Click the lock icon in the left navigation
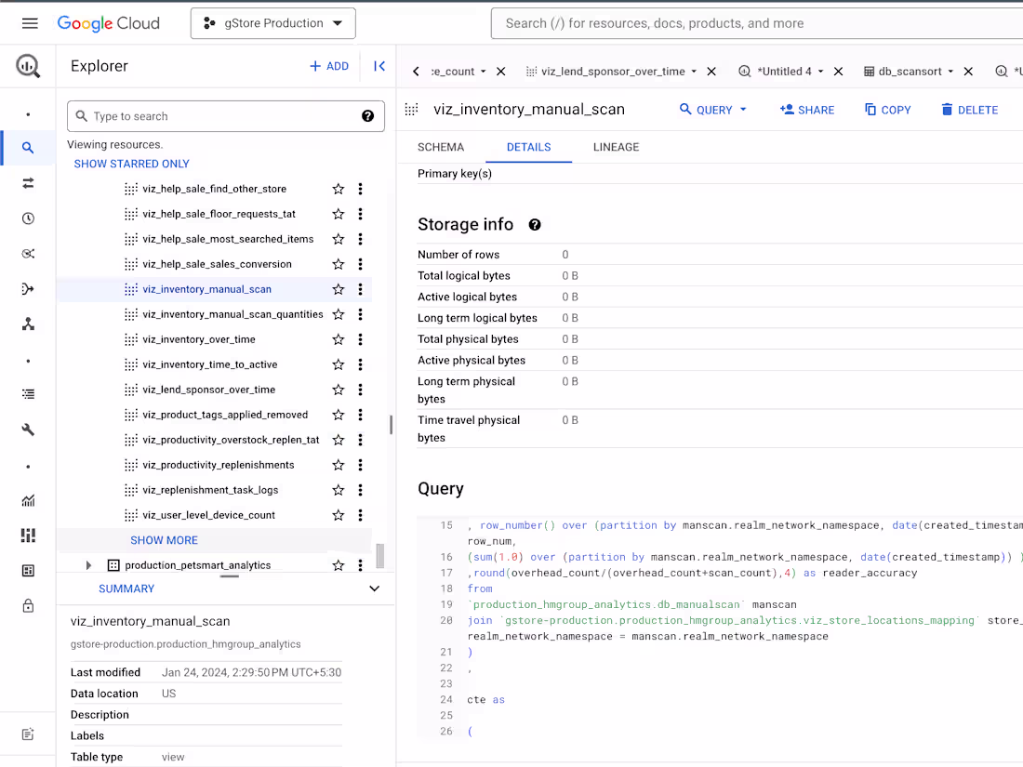Image resolution: width=1023 pixels, height=767 pixels. tap(28, 606)
